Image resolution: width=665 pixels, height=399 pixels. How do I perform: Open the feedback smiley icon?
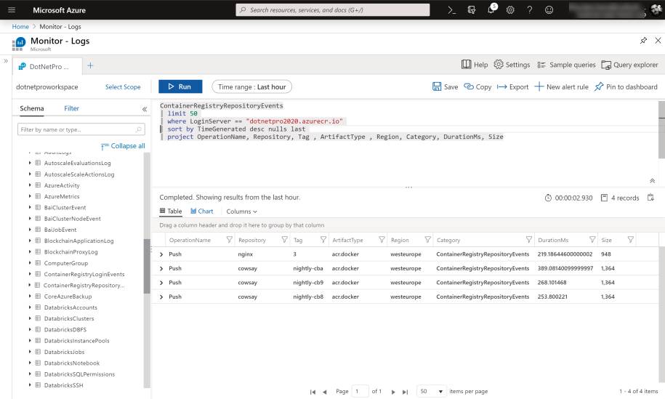coord(549,9)
